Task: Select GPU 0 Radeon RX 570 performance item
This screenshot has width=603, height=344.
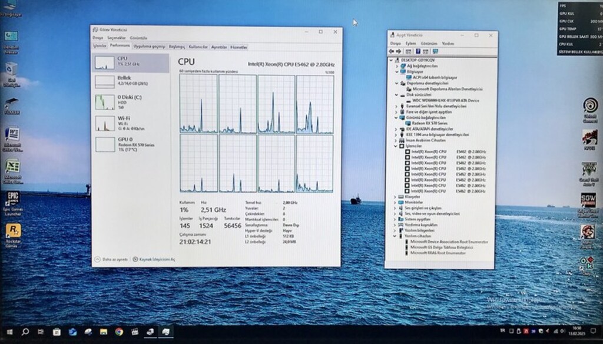Action: [131, 144]
